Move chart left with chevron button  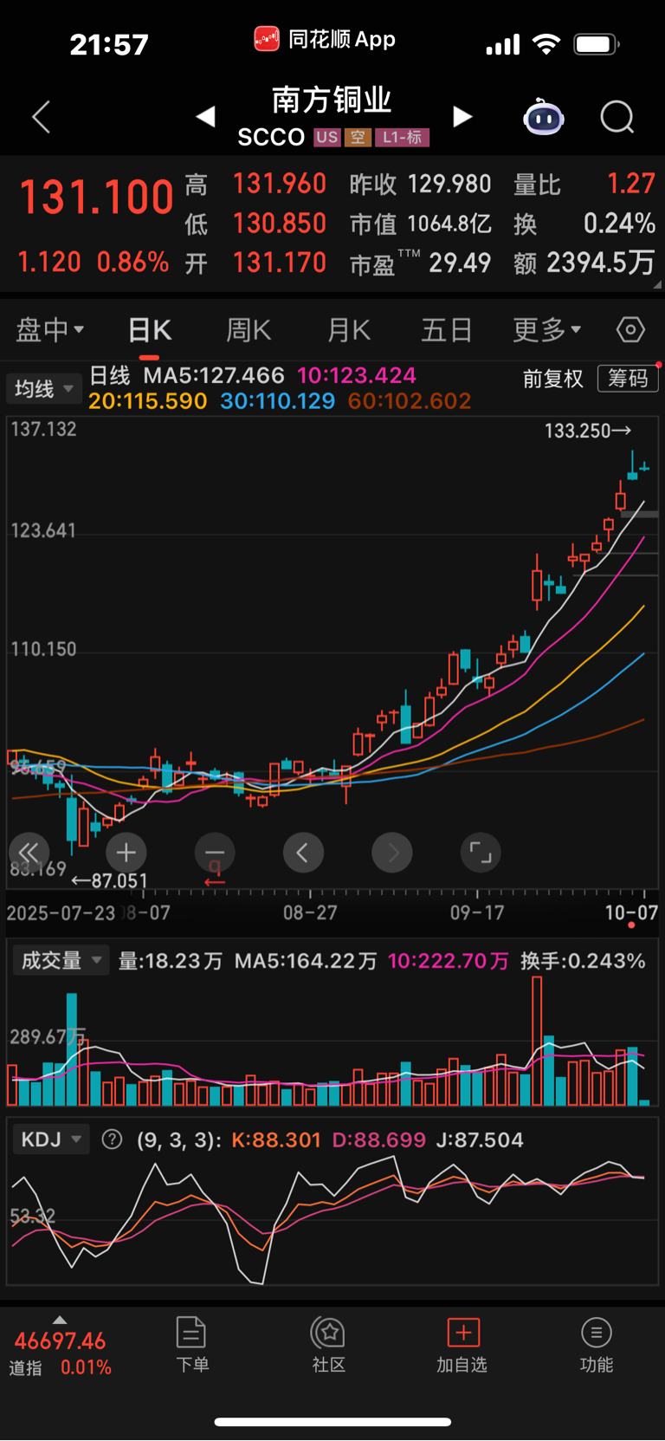303,853
